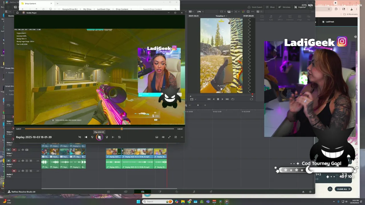This screenshot has height=205, width=365.
Task: Select the Inspector Audio tab
Action: coord(271,18)
